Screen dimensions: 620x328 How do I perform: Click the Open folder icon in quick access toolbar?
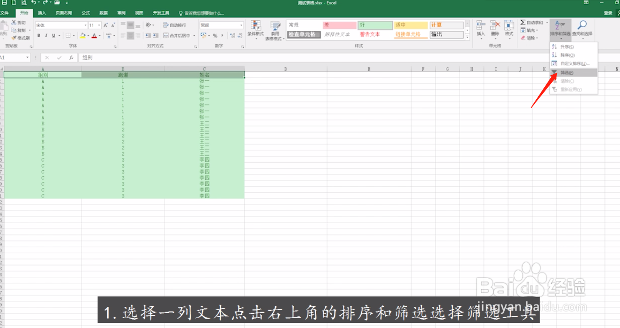click(x=57, y=2)
